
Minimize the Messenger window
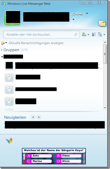pyautogui.click(x=83, y=3)
